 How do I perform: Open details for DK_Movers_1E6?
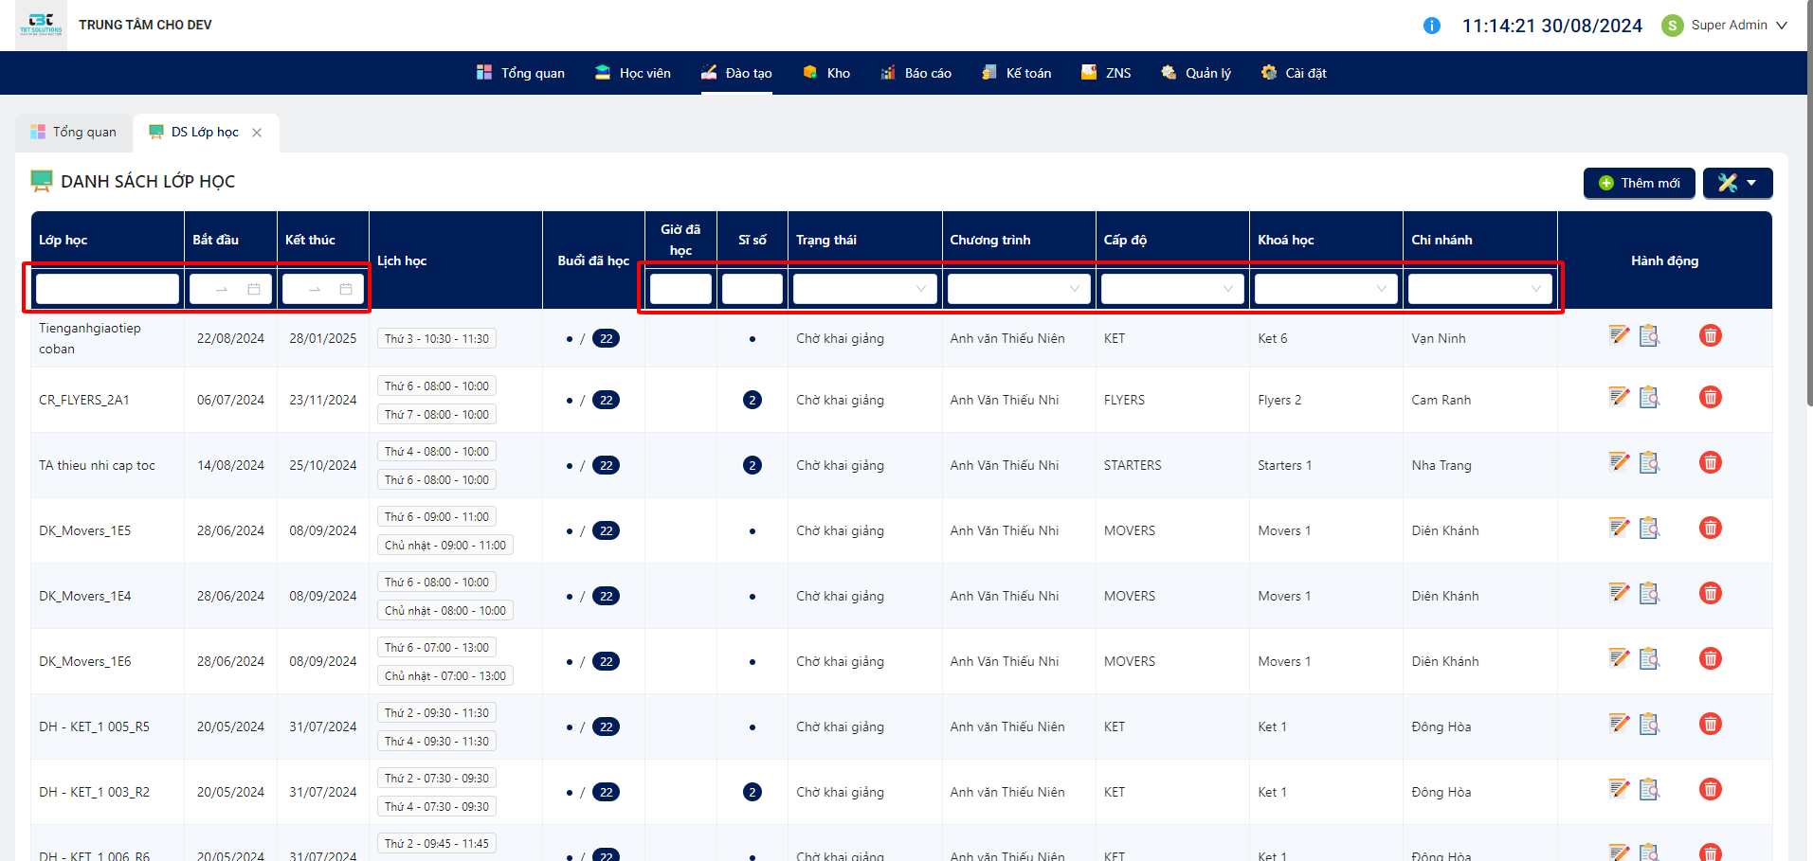tap(1650, 658)
